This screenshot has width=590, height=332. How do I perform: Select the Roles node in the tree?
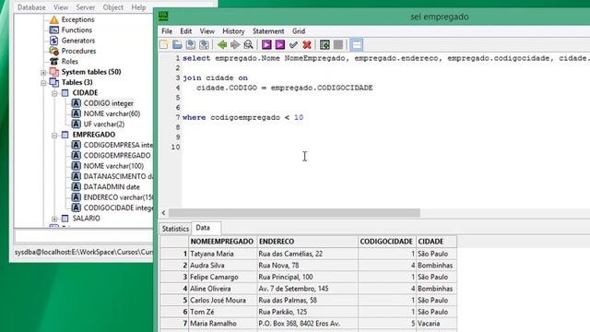point(70,62)
